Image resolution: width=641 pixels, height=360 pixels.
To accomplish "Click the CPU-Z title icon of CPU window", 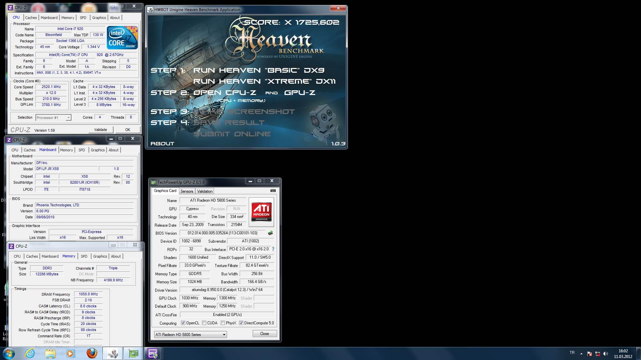I will click(10, 7).
